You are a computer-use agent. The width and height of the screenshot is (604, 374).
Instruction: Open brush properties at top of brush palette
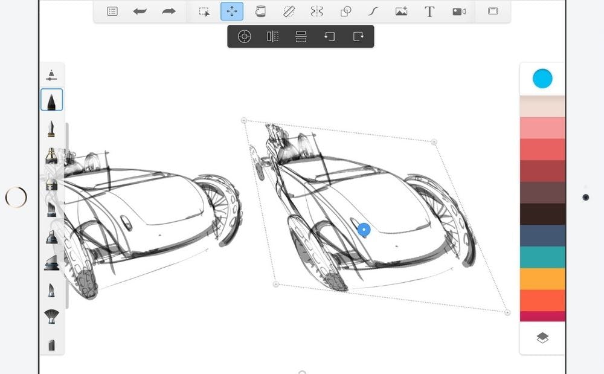point(52,76)
